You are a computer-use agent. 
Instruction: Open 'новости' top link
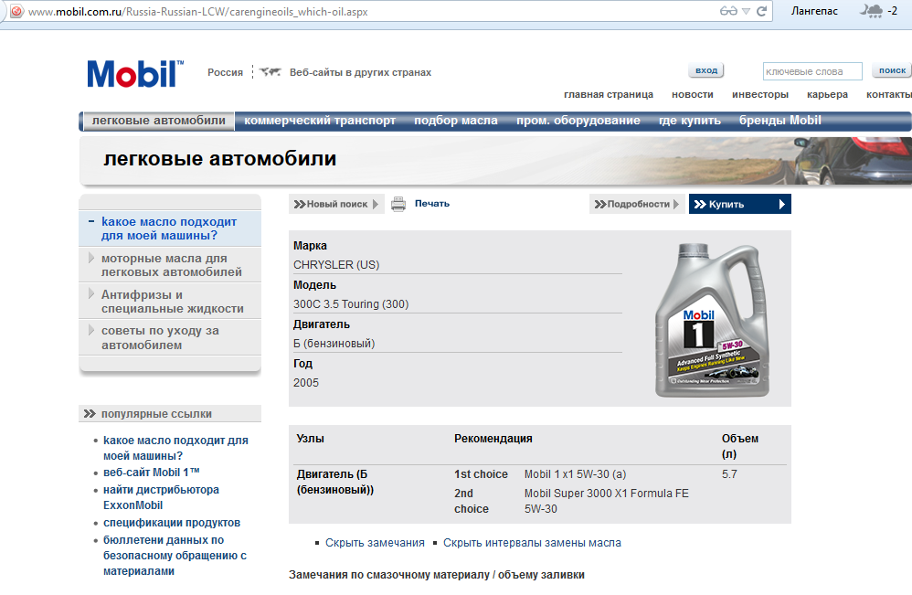(x=692, y=94)
